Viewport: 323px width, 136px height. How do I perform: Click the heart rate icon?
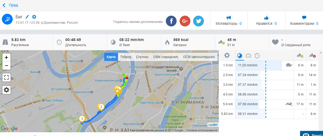pos(275,42)
